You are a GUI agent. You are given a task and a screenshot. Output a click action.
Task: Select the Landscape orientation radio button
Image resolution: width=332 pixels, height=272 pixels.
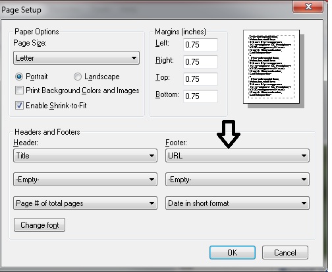[x=78, y=77]
